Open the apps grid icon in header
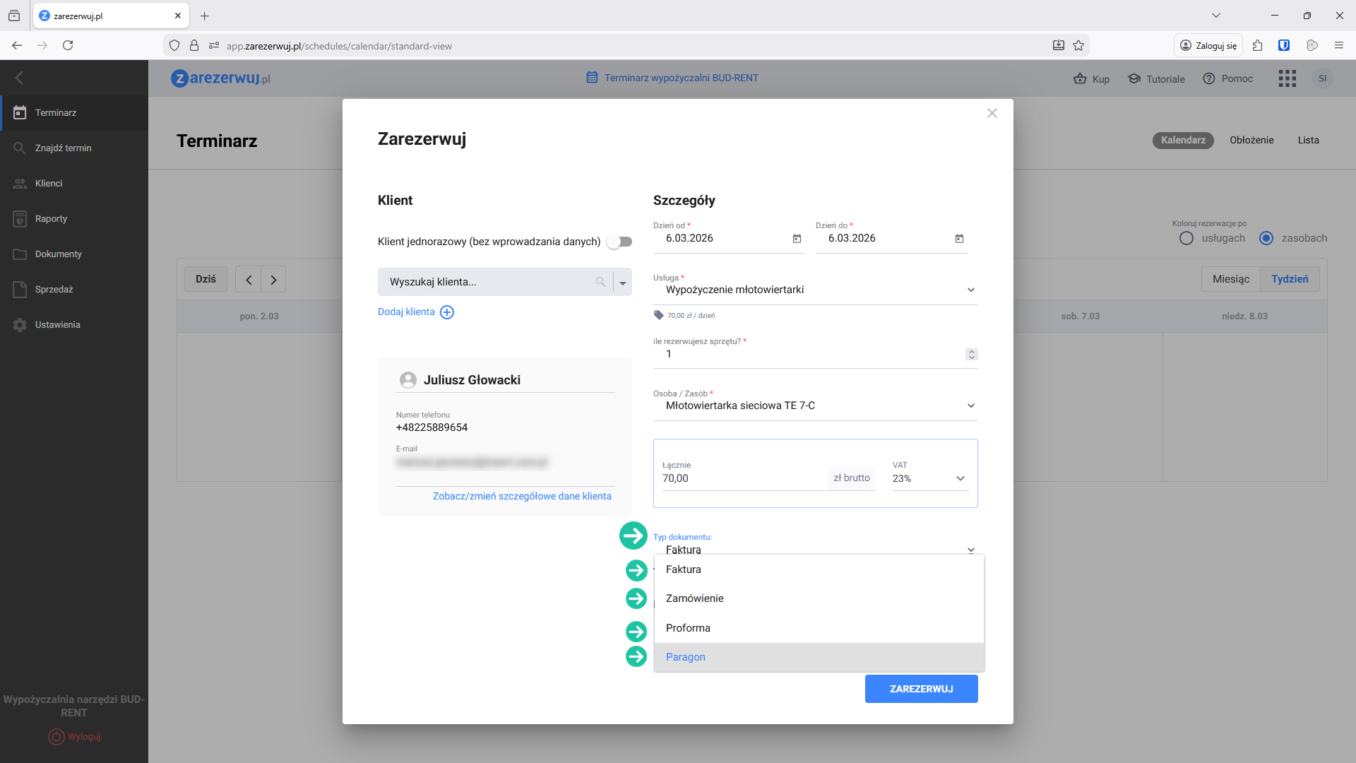Image resolution: width=1356 pixels, height=763 pixels. pyautogui.click(x=1287, y=78)
